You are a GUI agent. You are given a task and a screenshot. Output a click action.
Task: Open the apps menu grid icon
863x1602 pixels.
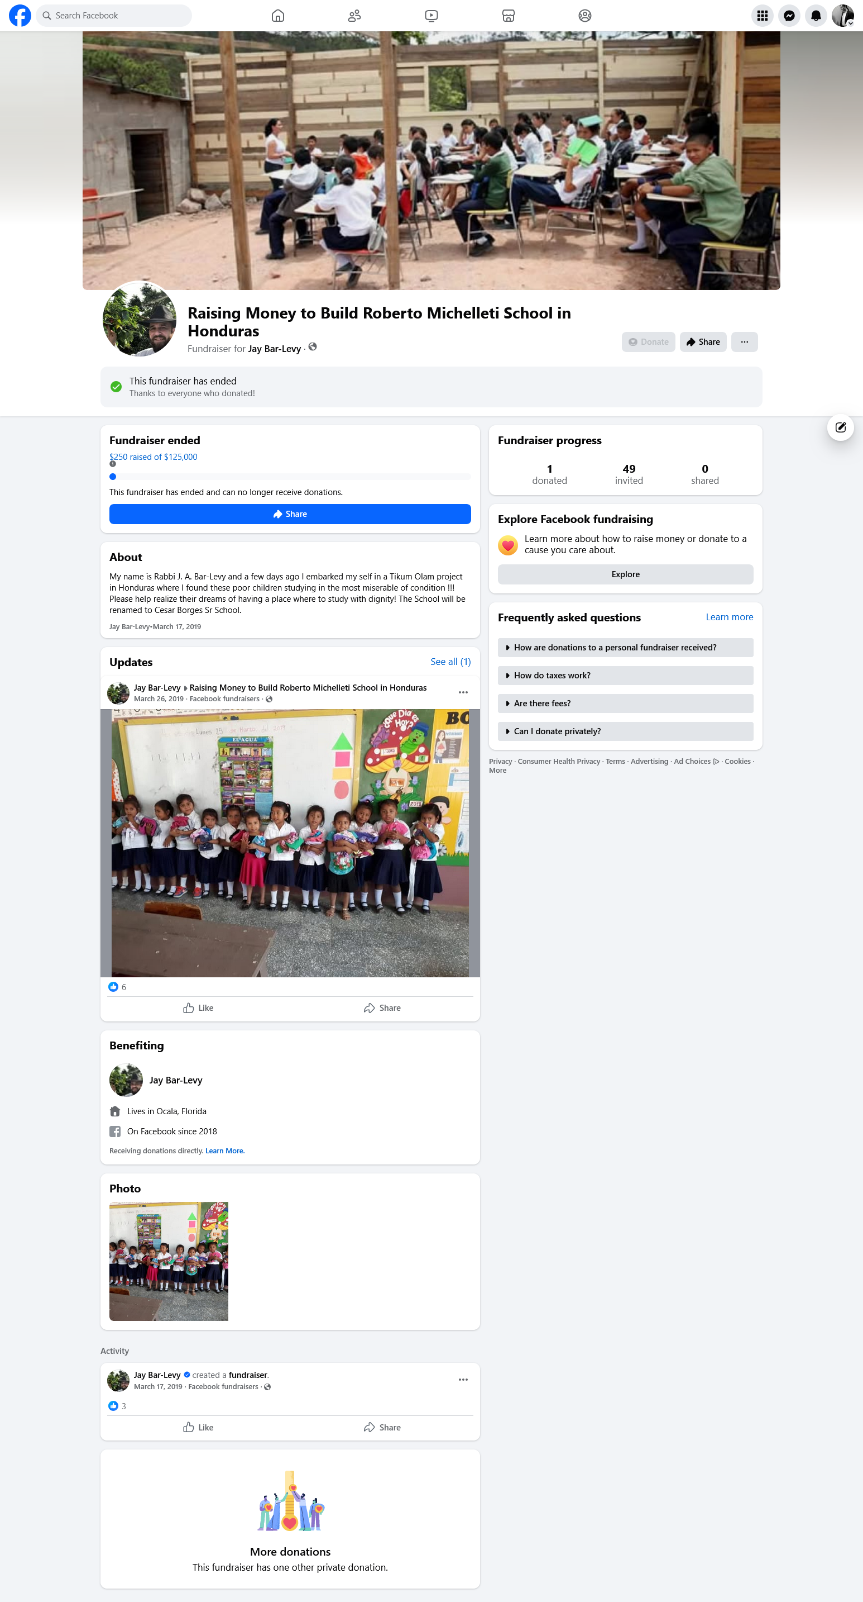click(x=763, y=16)
